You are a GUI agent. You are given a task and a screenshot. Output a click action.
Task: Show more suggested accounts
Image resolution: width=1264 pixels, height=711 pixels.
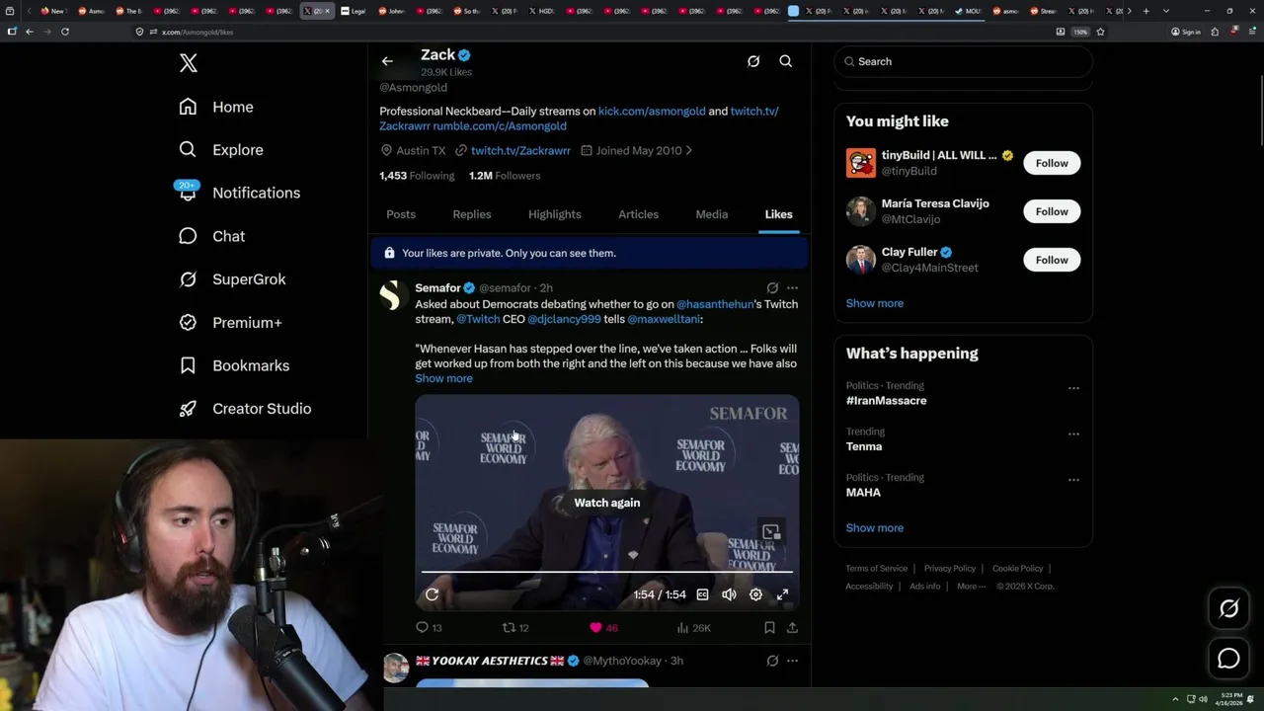pyautogui.click(x=875, y=303)
